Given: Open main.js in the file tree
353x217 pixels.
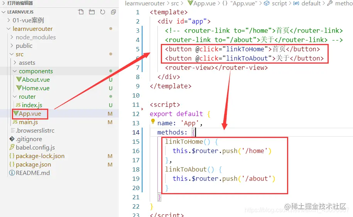Looking at the screenshot, I should click(x=29, y=122).
